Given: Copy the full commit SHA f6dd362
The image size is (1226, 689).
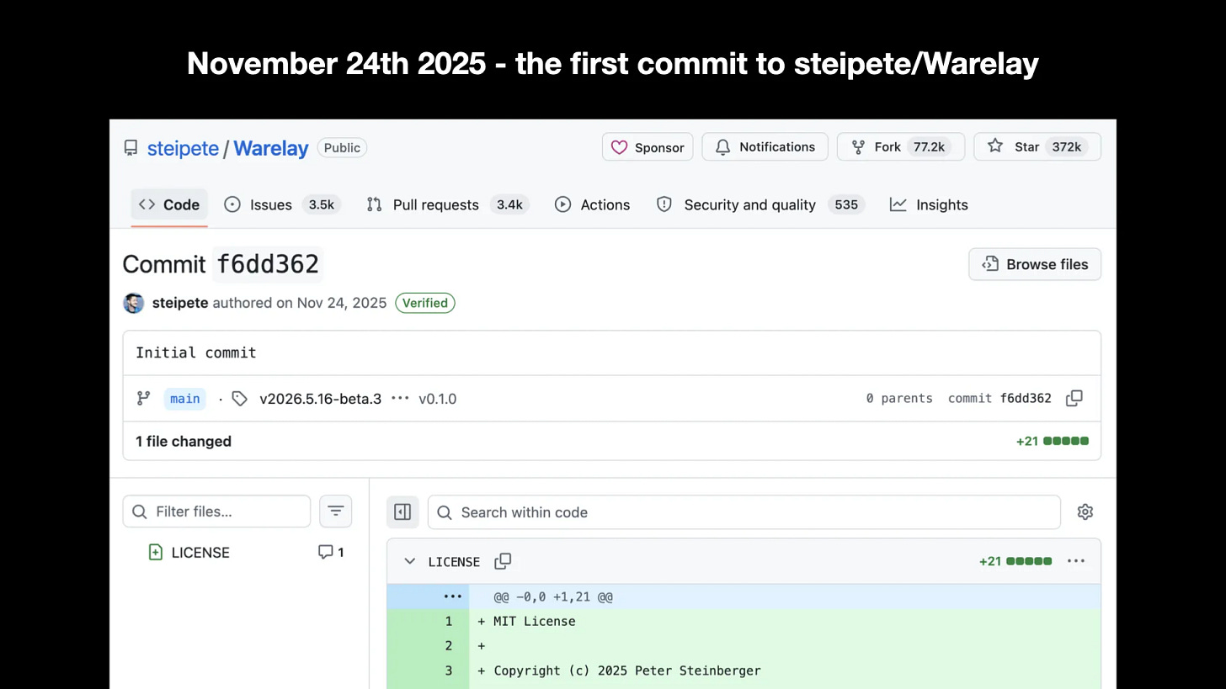Looking at the screenshot, I should pos(1074,399).
